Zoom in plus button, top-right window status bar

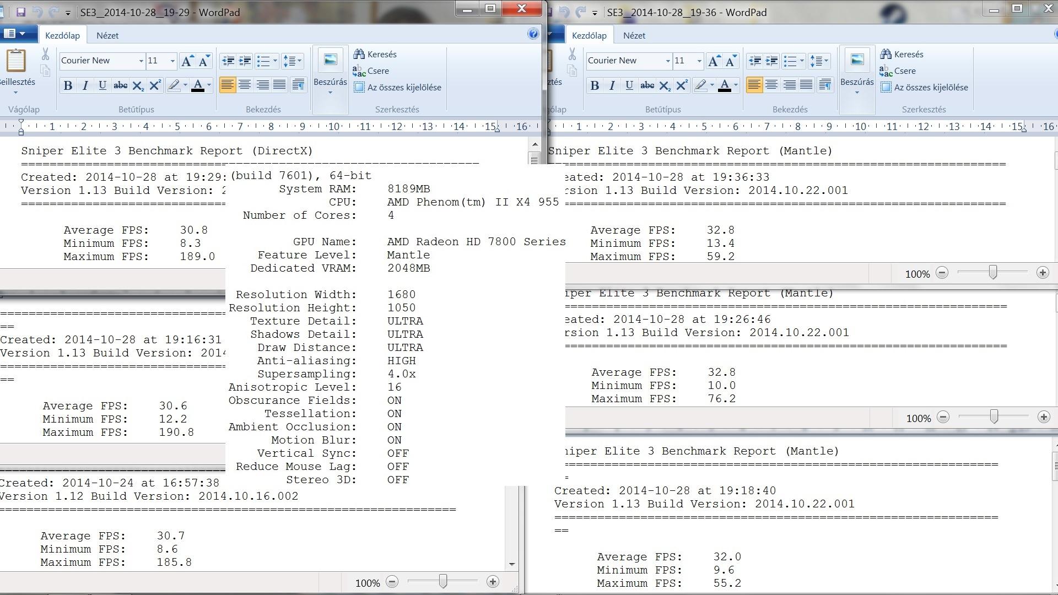click(1042, 273)
